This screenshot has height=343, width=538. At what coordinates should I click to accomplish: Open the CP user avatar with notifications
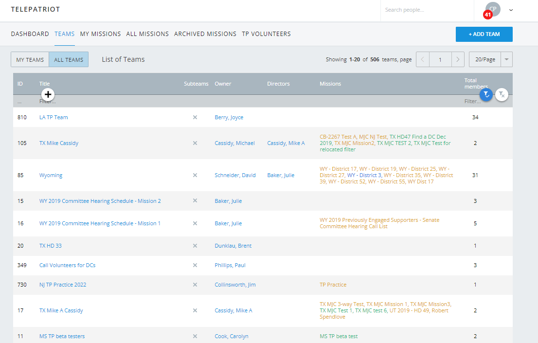492,10
